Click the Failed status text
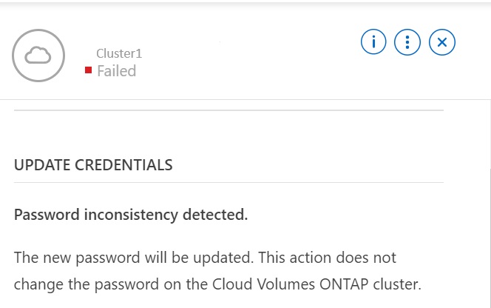The image size is (491, 308). pyautogui.click(x=117, y=70)
